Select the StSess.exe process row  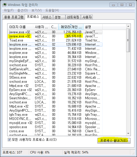(x=55, y=77)
